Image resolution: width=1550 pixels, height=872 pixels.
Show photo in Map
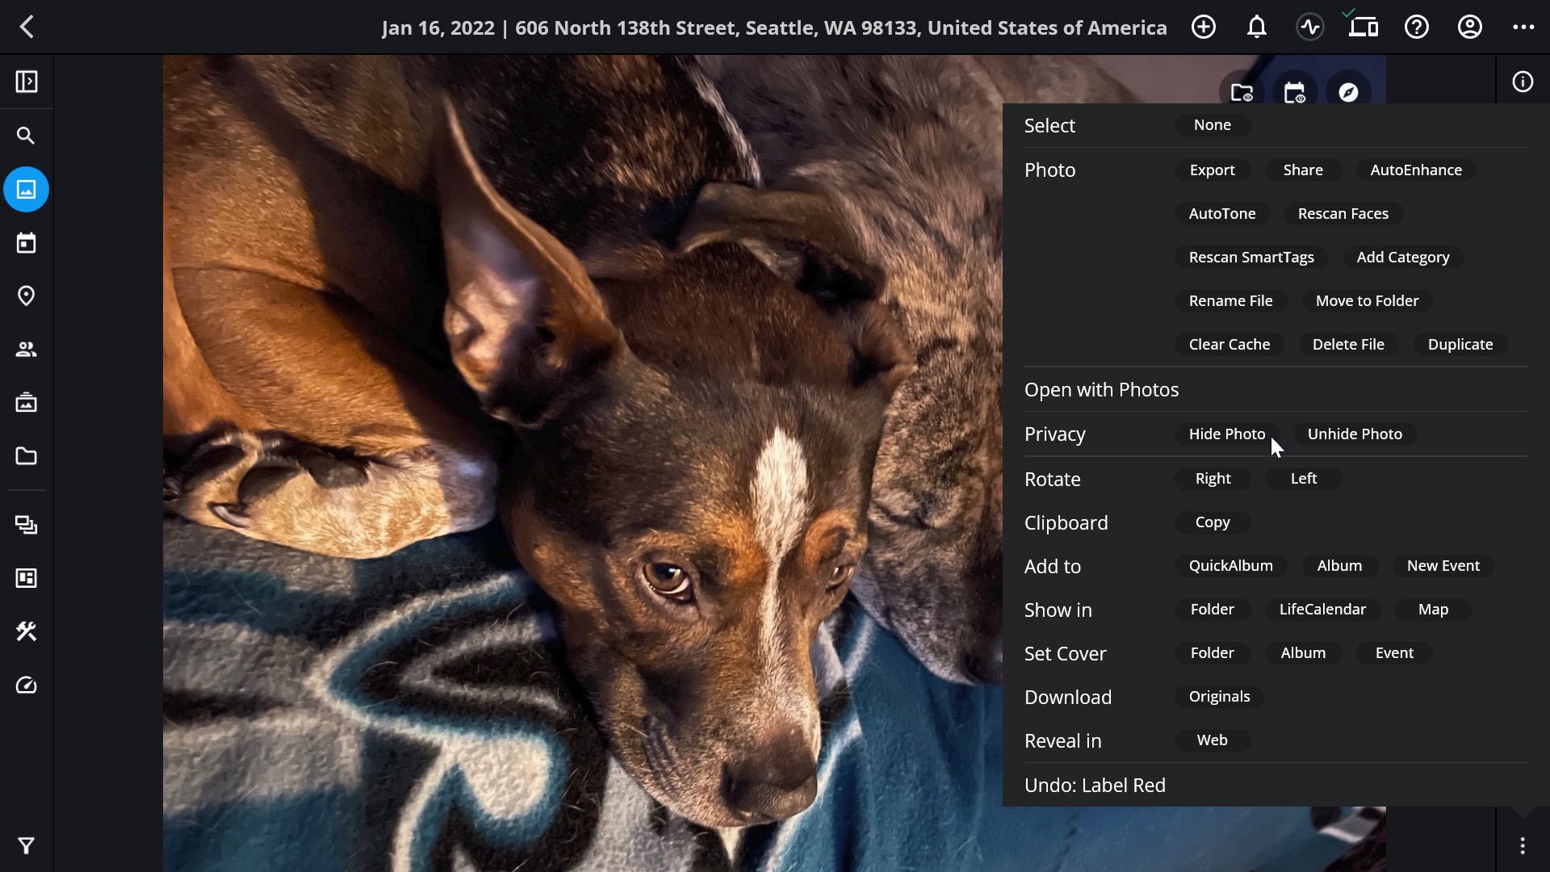coord(1433,610)
